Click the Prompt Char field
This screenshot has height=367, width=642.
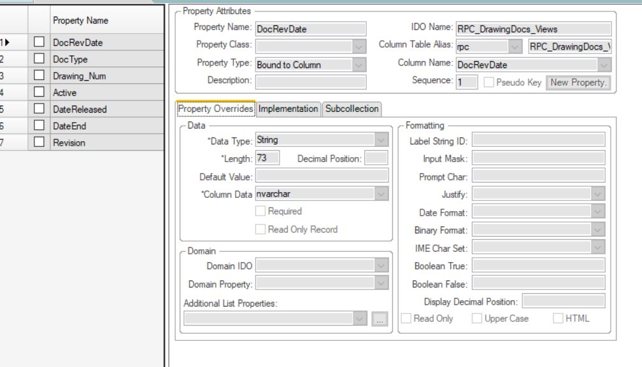pyautogui.click(x=538, y=176)
